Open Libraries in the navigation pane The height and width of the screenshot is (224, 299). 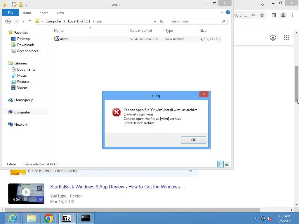(x=21, y=63)
